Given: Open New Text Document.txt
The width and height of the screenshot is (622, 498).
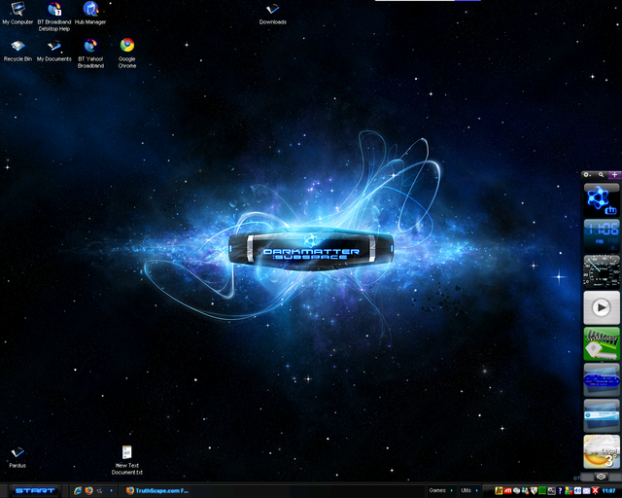Looking at the screenshot, I should click(126, 453).
